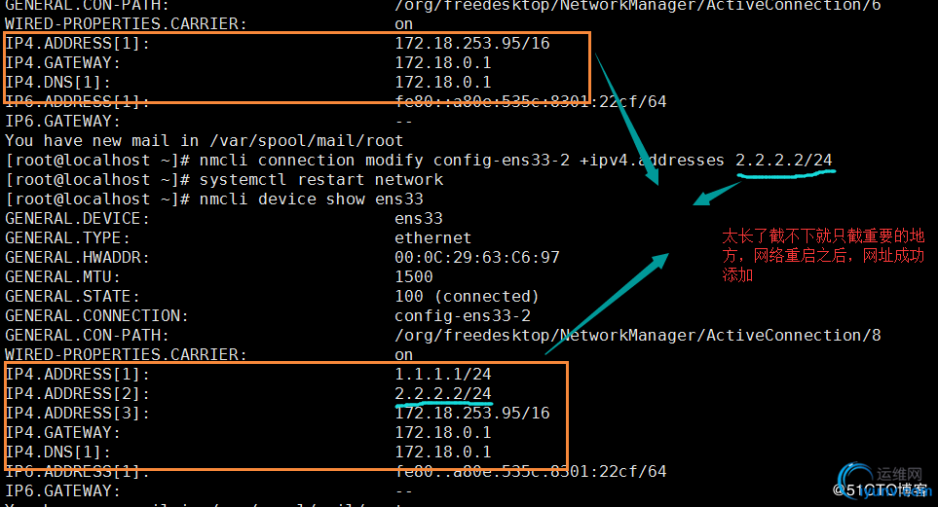Screen dimensions: 938x507
Task: Click the nmcli device show ens33 command
Action: click(311, 199)
